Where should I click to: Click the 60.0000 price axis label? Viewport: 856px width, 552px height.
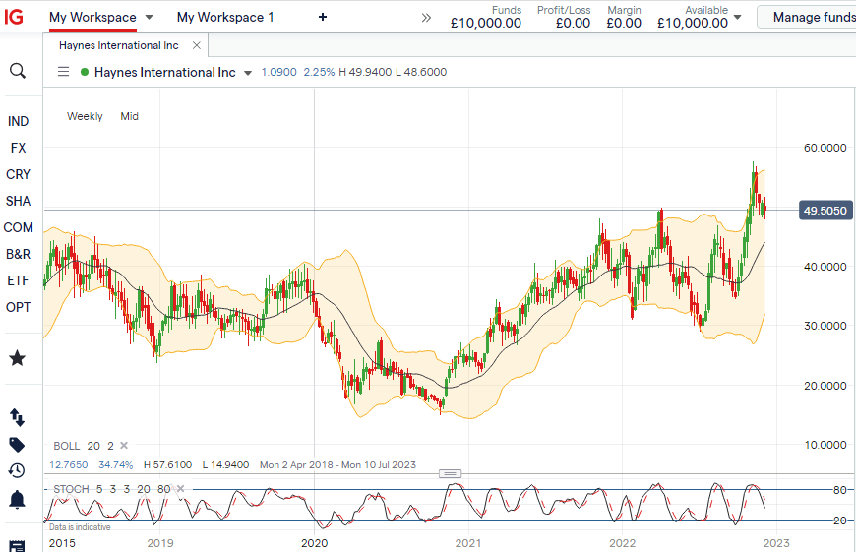tap(825, 148)
